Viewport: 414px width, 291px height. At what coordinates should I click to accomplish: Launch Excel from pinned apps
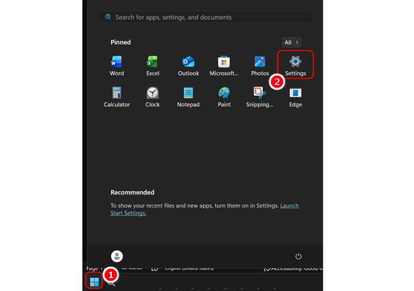click(x=152, y=66)
